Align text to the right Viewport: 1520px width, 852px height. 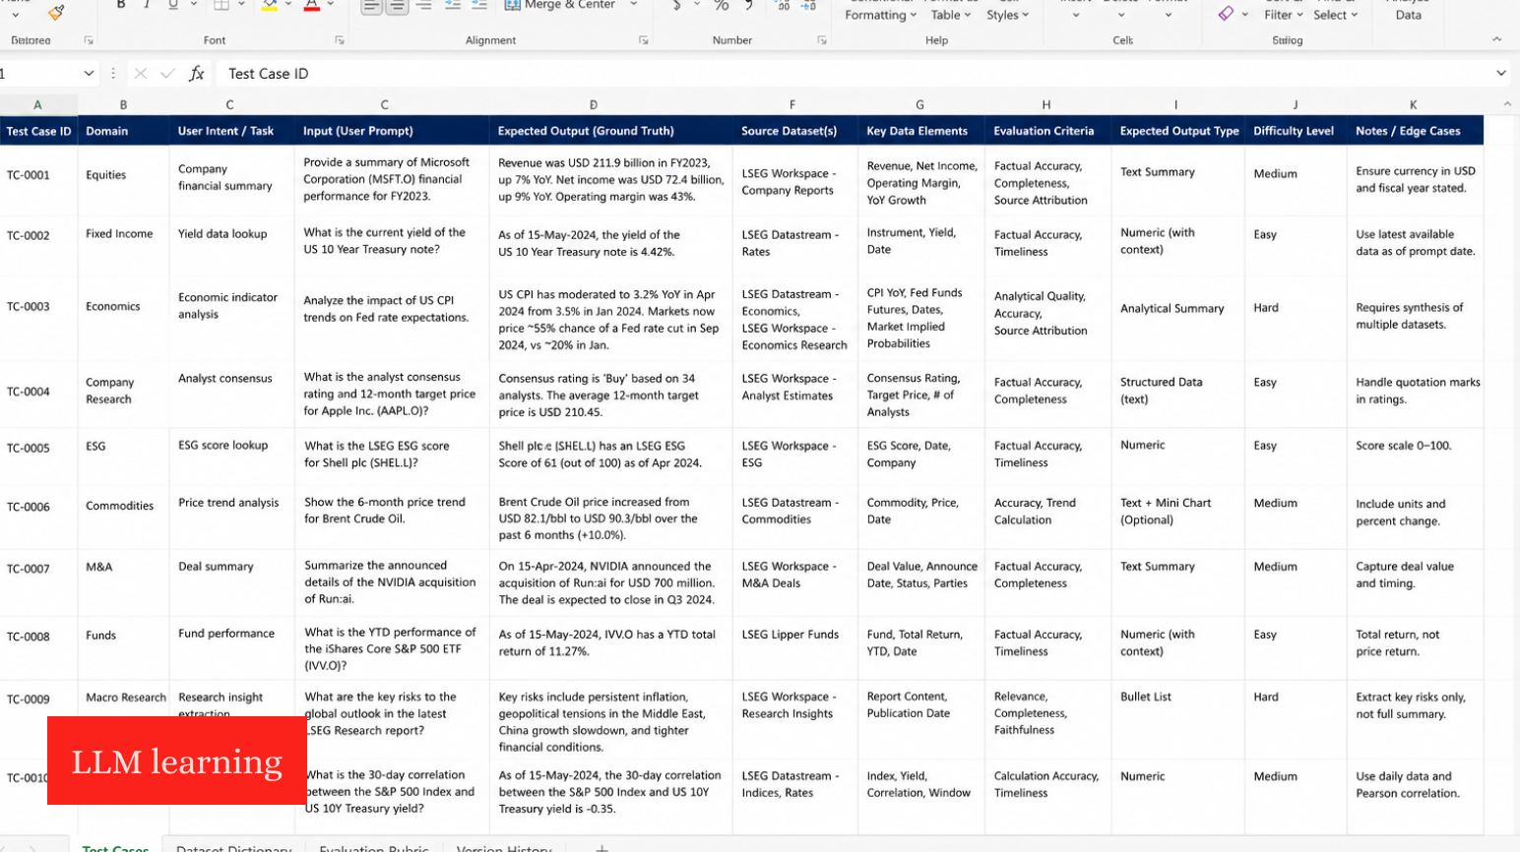tap(424, 6)
